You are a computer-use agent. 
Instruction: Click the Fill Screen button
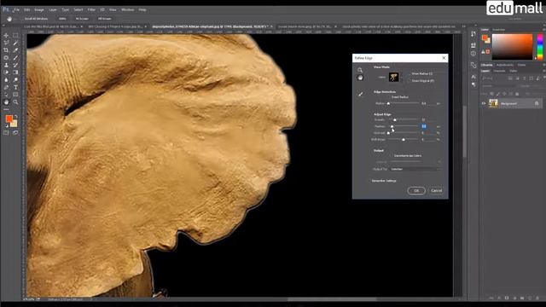(104, 19)
